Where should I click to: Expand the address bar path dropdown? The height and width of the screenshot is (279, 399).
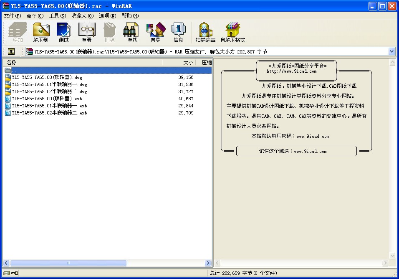click(x=391, y=51)
